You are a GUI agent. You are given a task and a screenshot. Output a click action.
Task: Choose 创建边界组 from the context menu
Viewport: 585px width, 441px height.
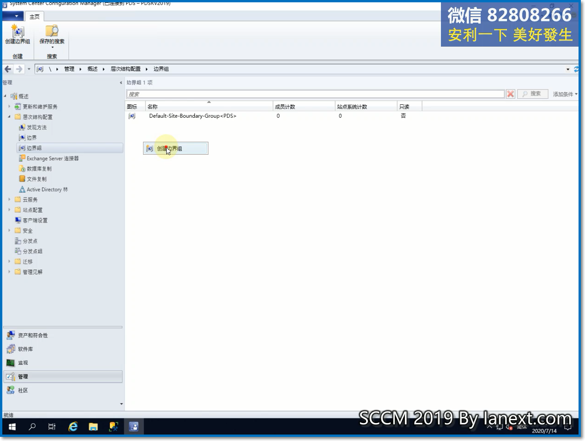tap(175, 149)
